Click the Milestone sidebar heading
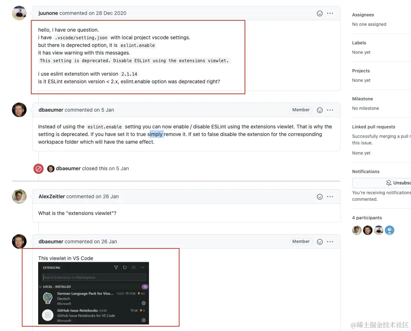The image size is (411, 331). point(362,99)
